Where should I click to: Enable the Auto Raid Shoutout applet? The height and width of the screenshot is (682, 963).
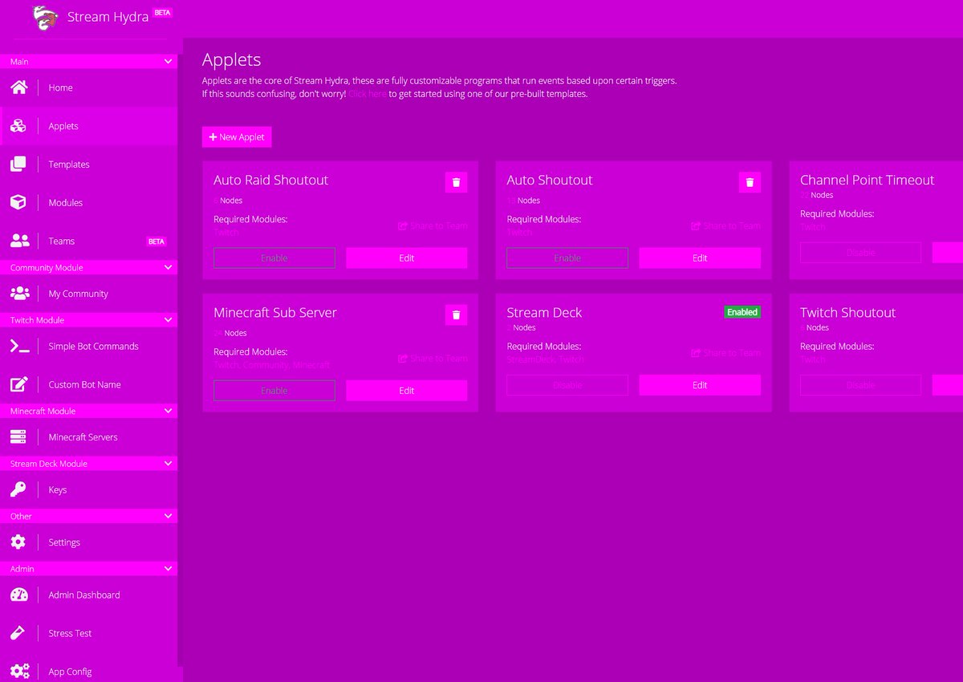[x=274, y=258]
